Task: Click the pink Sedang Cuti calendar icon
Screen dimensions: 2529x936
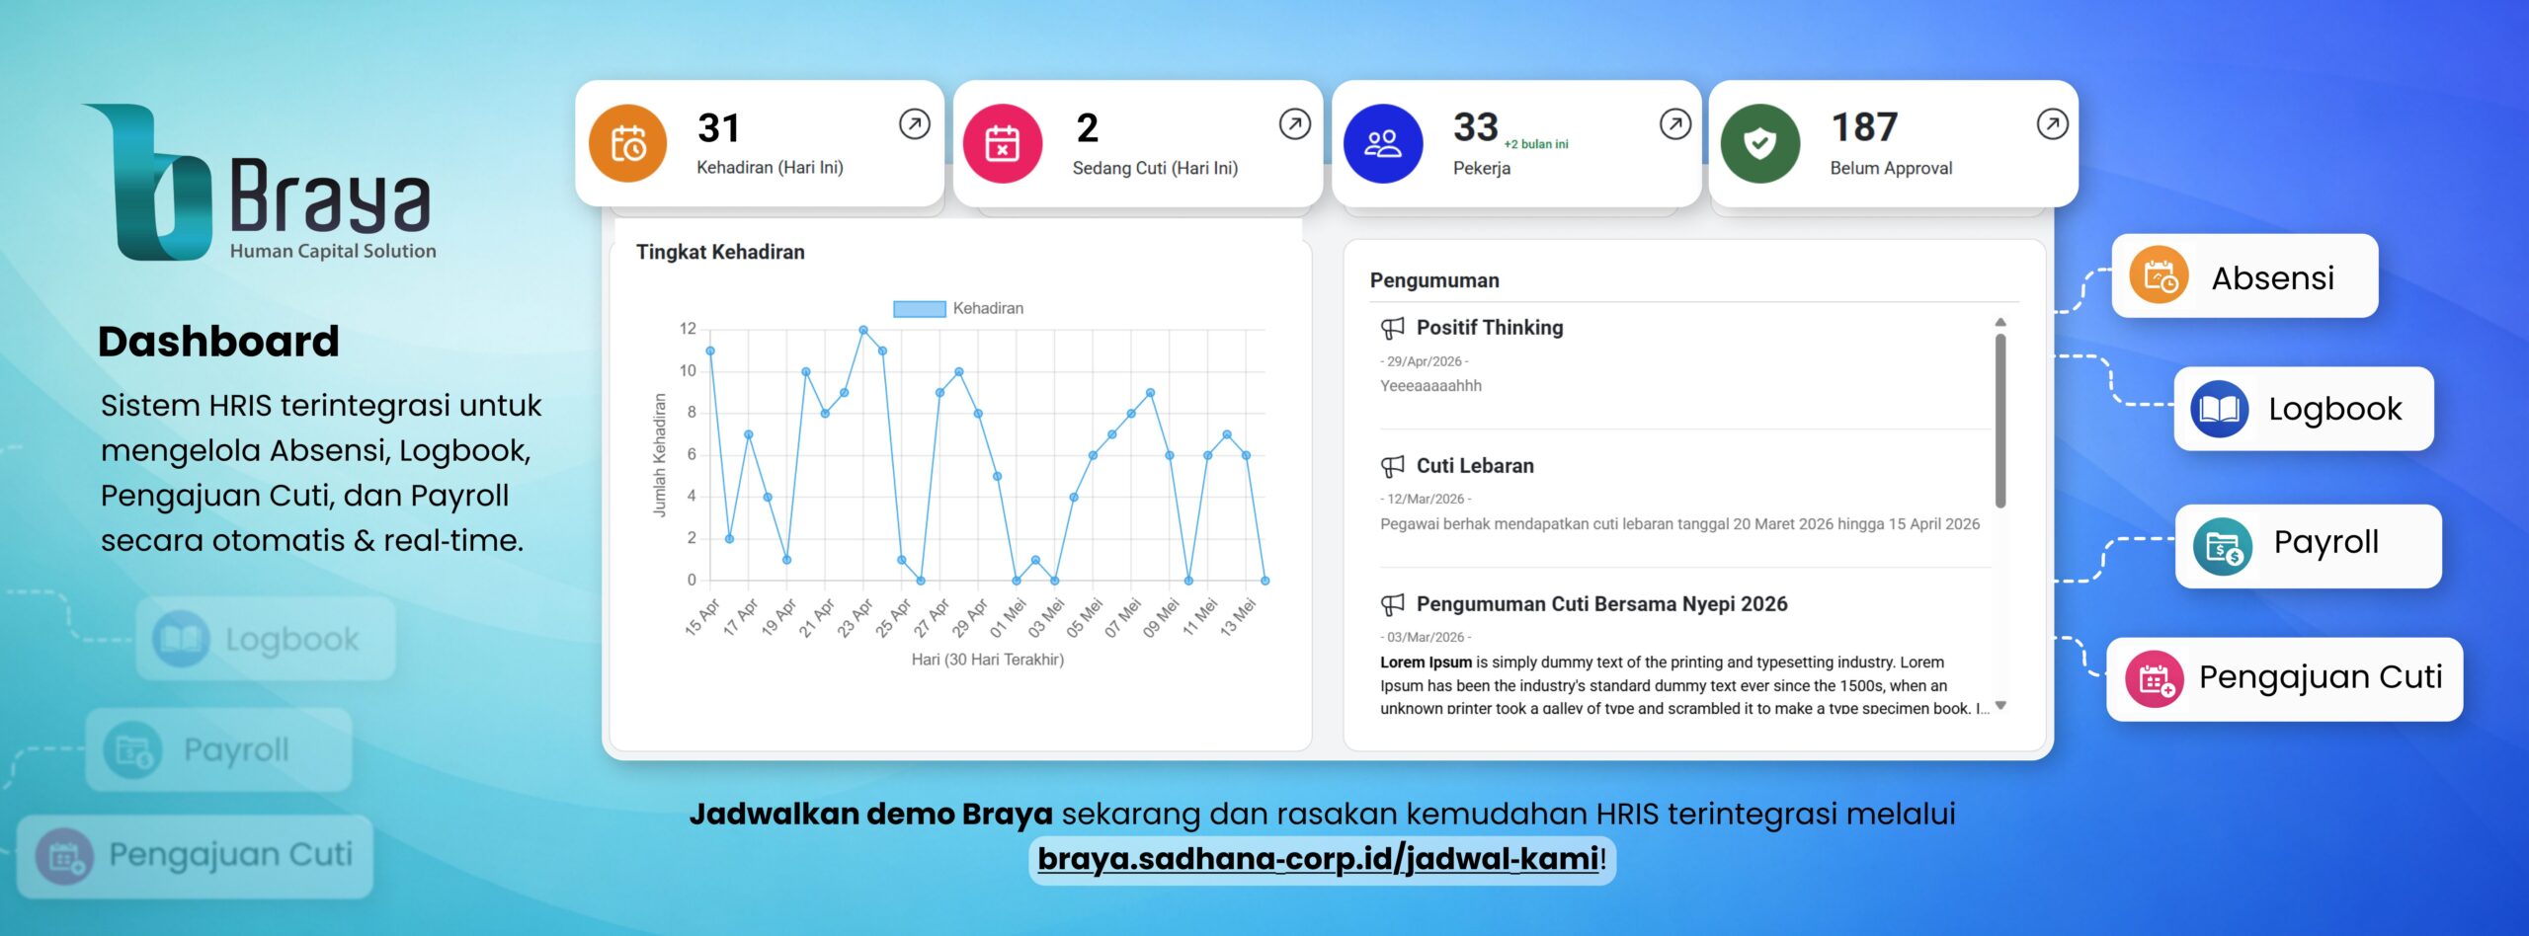Action: (1002, 144)
